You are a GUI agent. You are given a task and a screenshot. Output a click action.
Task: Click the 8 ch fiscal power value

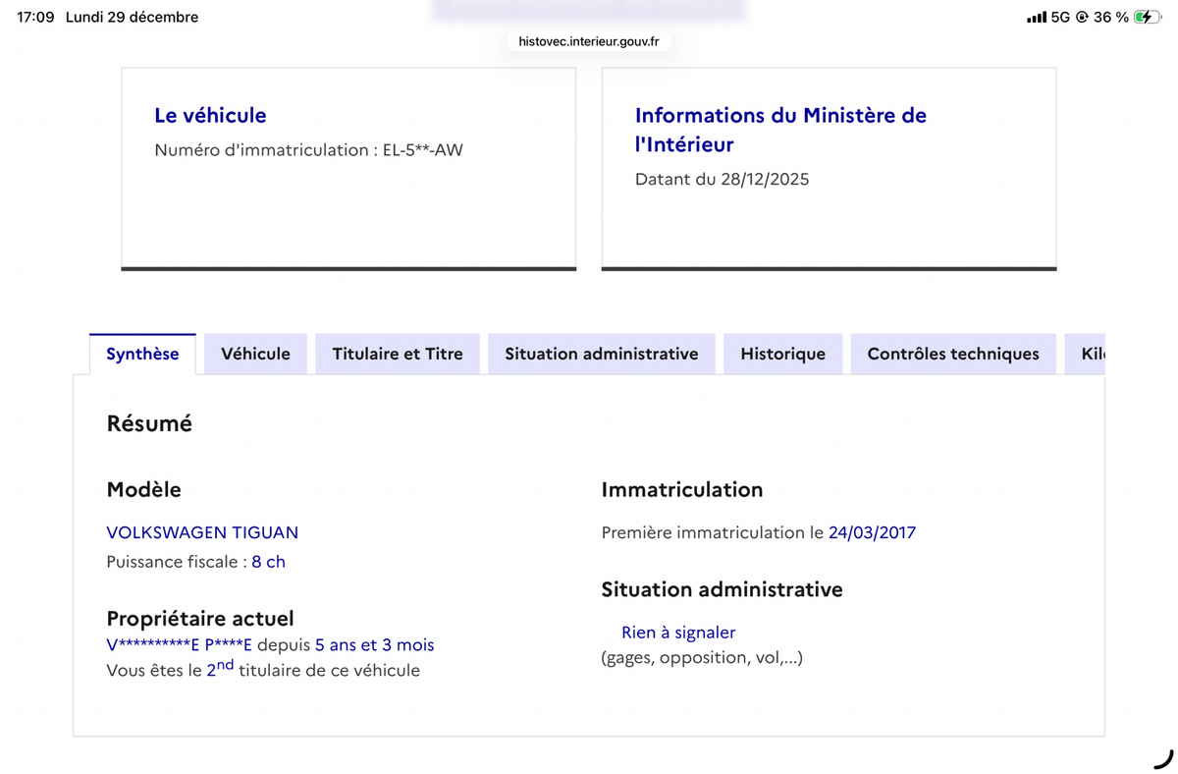(x=268, y=562)
